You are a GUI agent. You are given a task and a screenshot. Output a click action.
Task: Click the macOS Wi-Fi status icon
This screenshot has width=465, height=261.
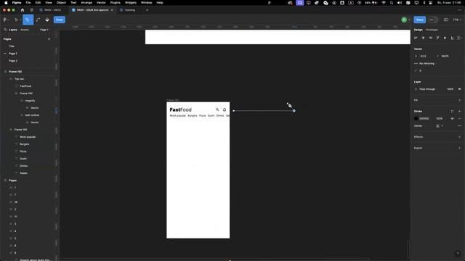(384, 3)
